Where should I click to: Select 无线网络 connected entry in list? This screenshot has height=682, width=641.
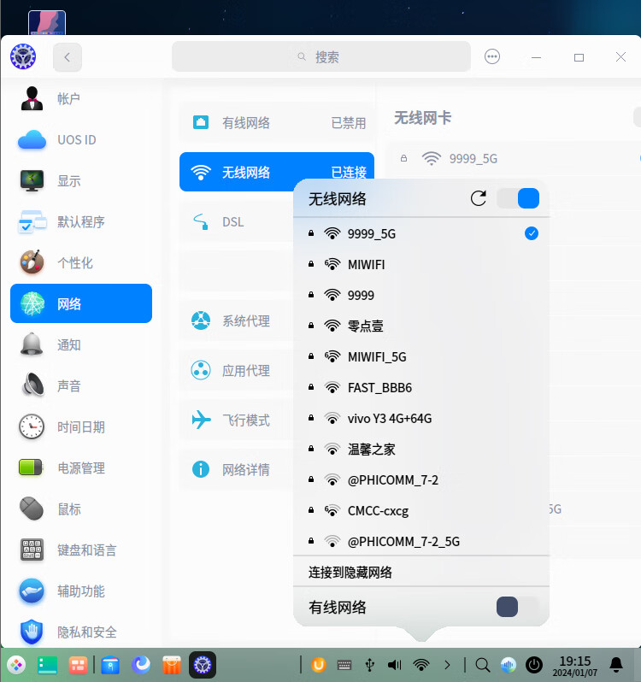[277, 172]
